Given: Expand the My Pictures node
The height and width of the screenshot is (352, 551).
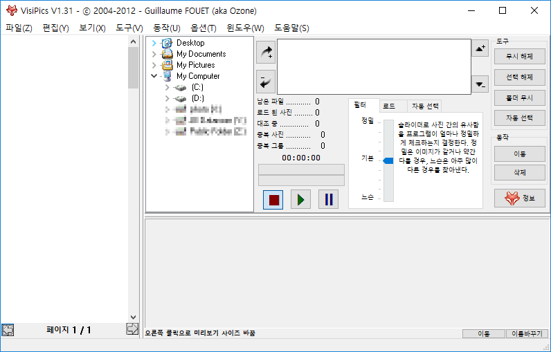Looking at the screenshot, I should pyautogui.click(x=154, y=65).
